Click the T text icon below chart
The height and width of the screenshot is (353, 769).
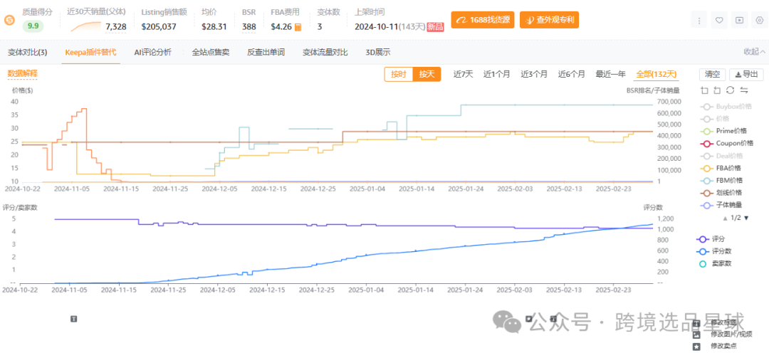pyautogui.click(x=74, y=319)
